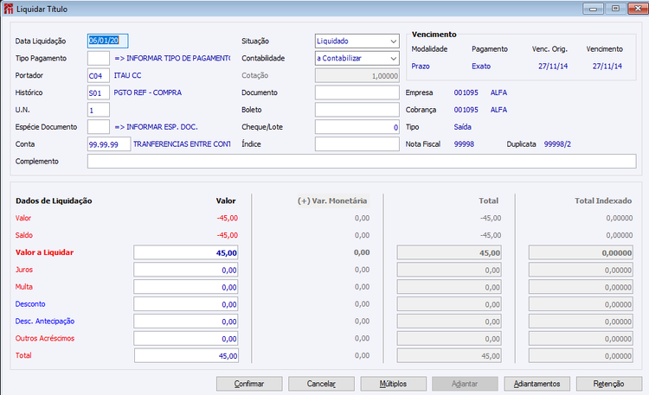Viewport: 649px width, 395px height.
Task: Click the Total Indexado column header
Action: tap(603, 201)
